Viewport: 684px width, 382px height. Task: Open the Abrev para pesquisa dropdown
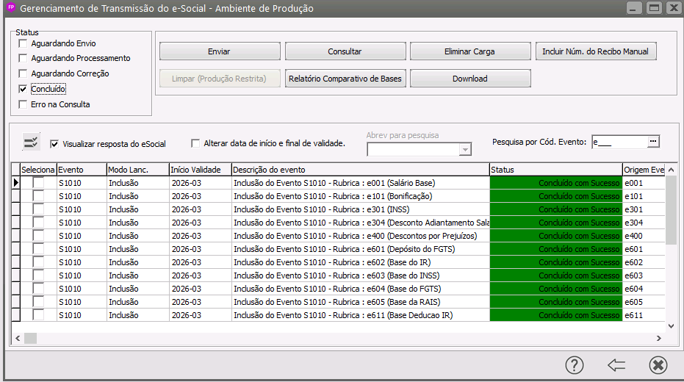tap(464, 150)
